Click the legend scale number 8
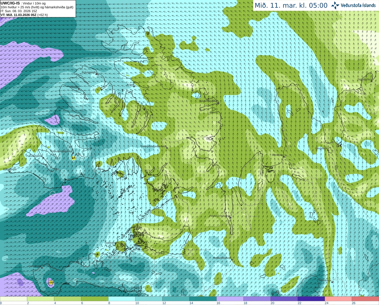379x305 pixels. 109,303
